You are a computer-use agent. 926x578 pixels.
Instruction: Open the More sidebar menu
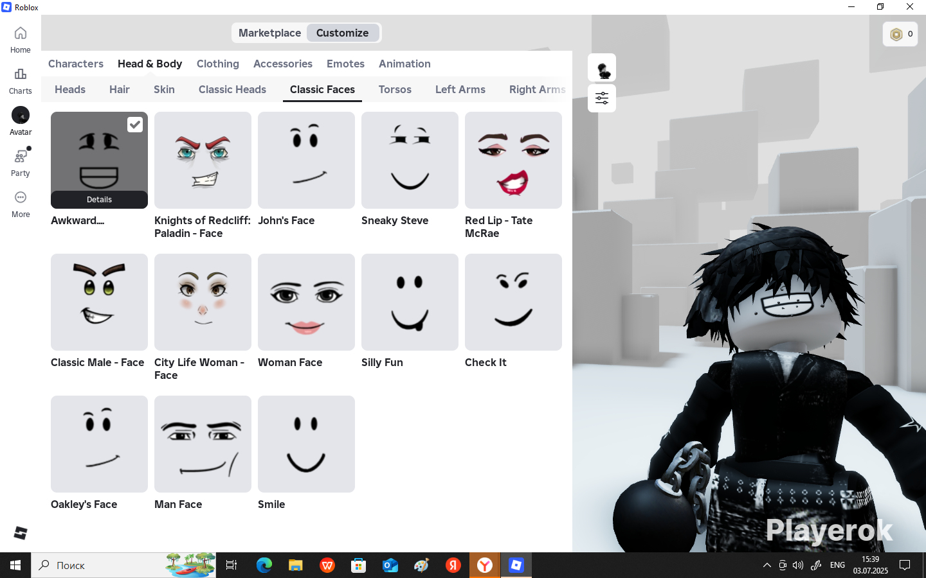pos(21,198)
